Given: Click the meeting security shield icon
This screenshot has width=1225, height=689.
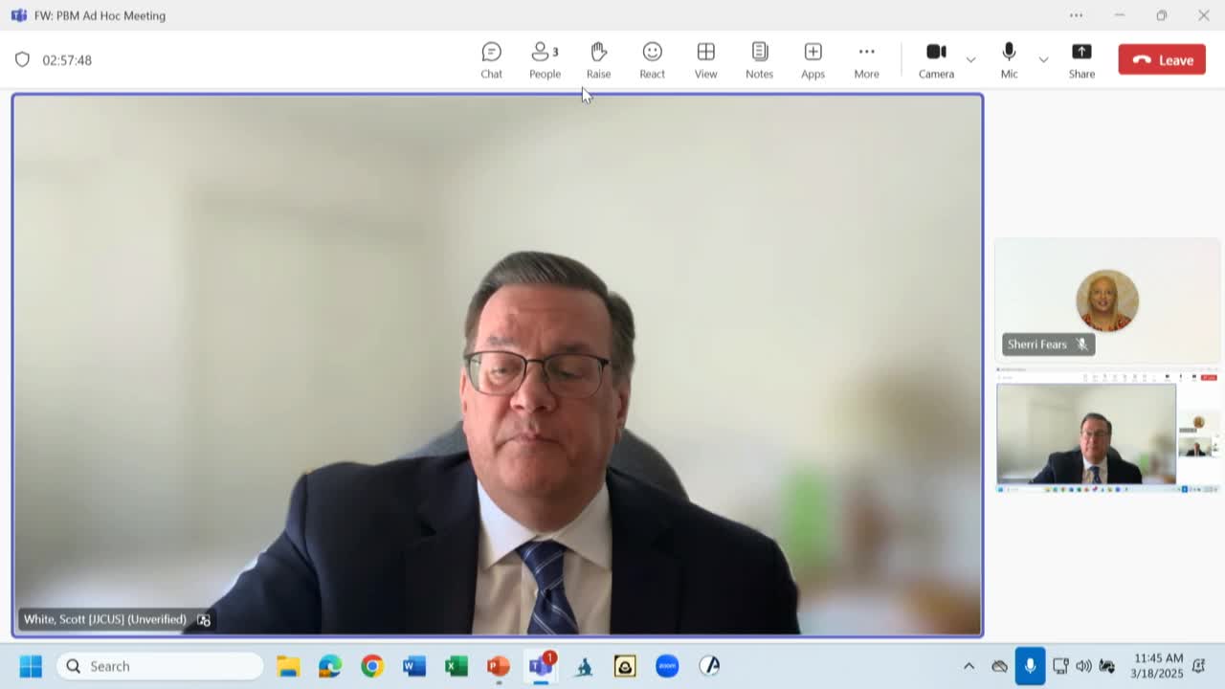Looking at the screenshot, I should pos(22,60).
